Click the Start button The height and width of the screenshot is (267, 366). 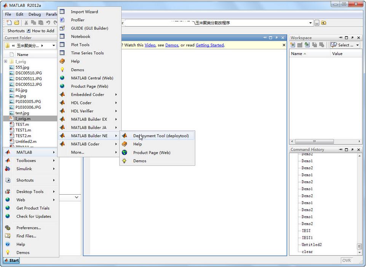(x=11, y=260)
